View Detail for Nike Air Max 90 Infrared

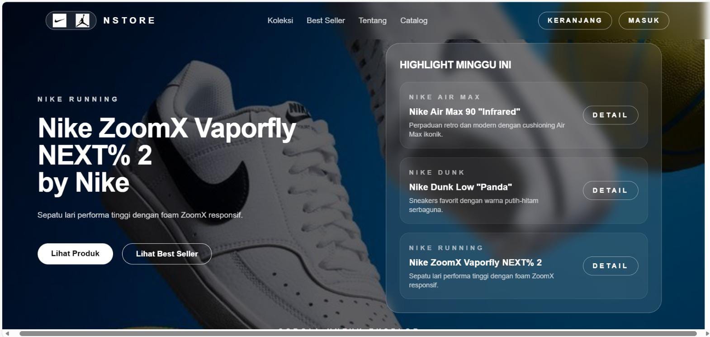pos(611,115)
